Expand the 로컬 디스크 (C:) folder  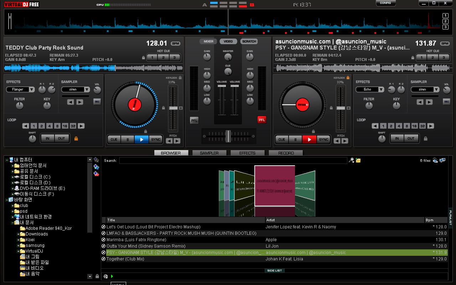tap(12, 177)
